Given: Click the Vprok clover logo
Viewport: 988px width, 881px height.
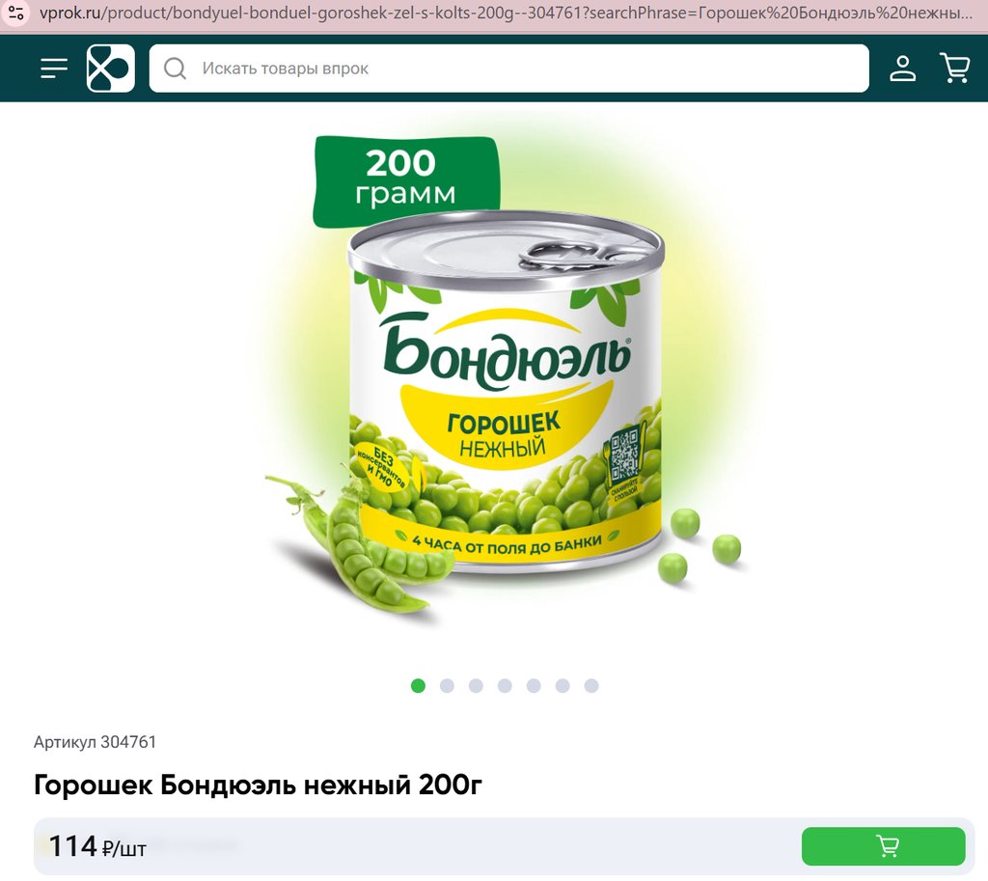Looking at the screenshot, I should pos(110,69).
